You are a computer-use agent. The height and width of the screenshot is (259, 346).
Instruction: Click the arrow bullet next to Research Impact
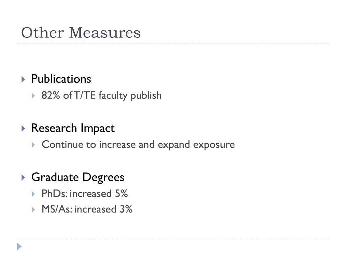tap(23, 128)
